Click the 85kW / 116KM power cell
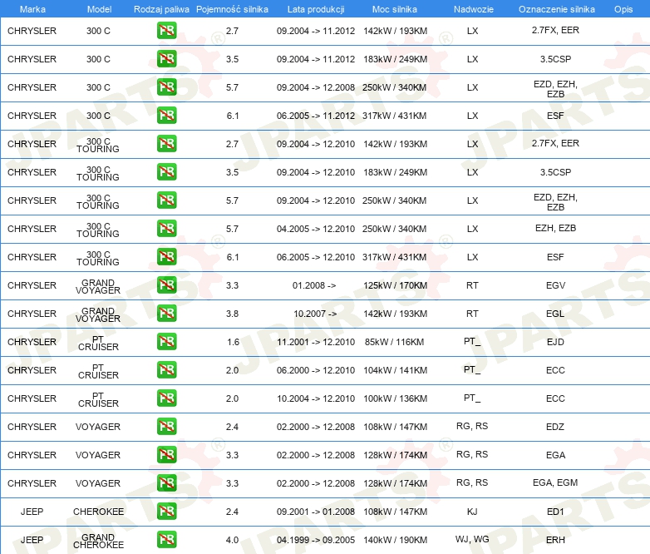This screenshot has height=554, width=650. 394,342
